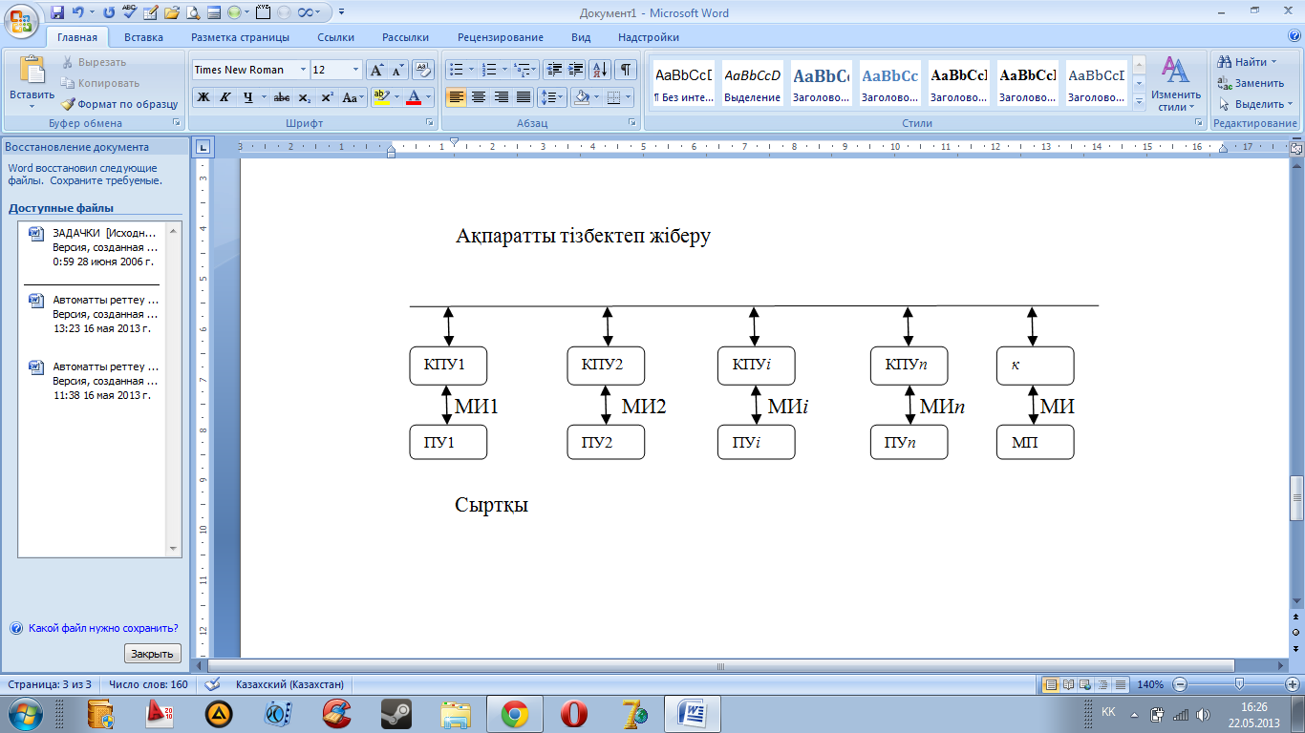1305x733 pixels.
Task: Toggle superscript formatting
Action: [327, 97]
